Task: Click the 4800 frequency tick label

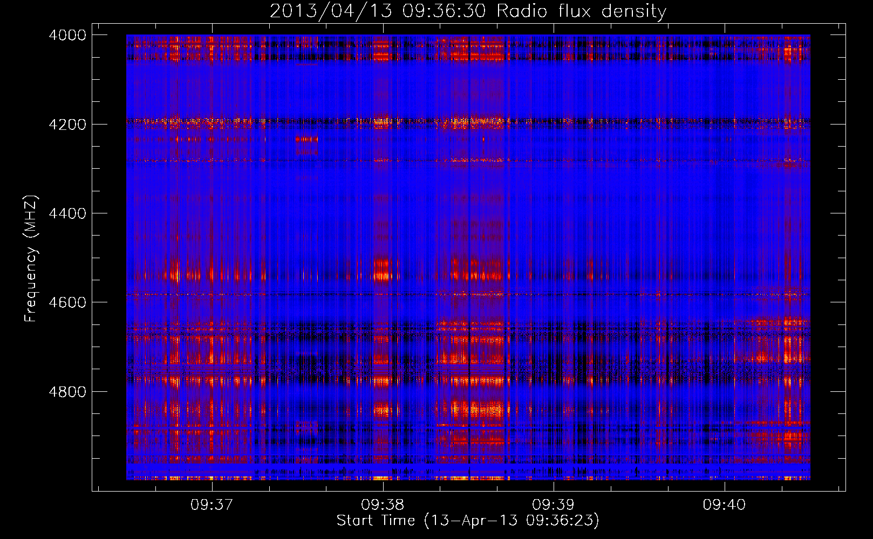Action: 67,391
